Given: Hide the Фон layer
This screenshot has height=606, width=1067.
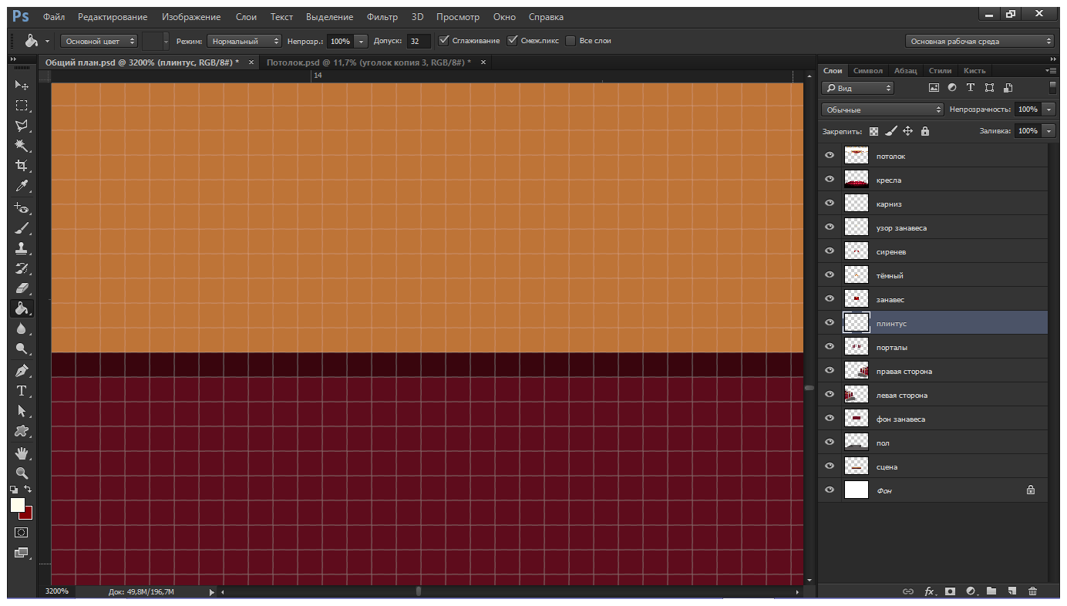Looking at the screenshot, I should coord(830,490).
